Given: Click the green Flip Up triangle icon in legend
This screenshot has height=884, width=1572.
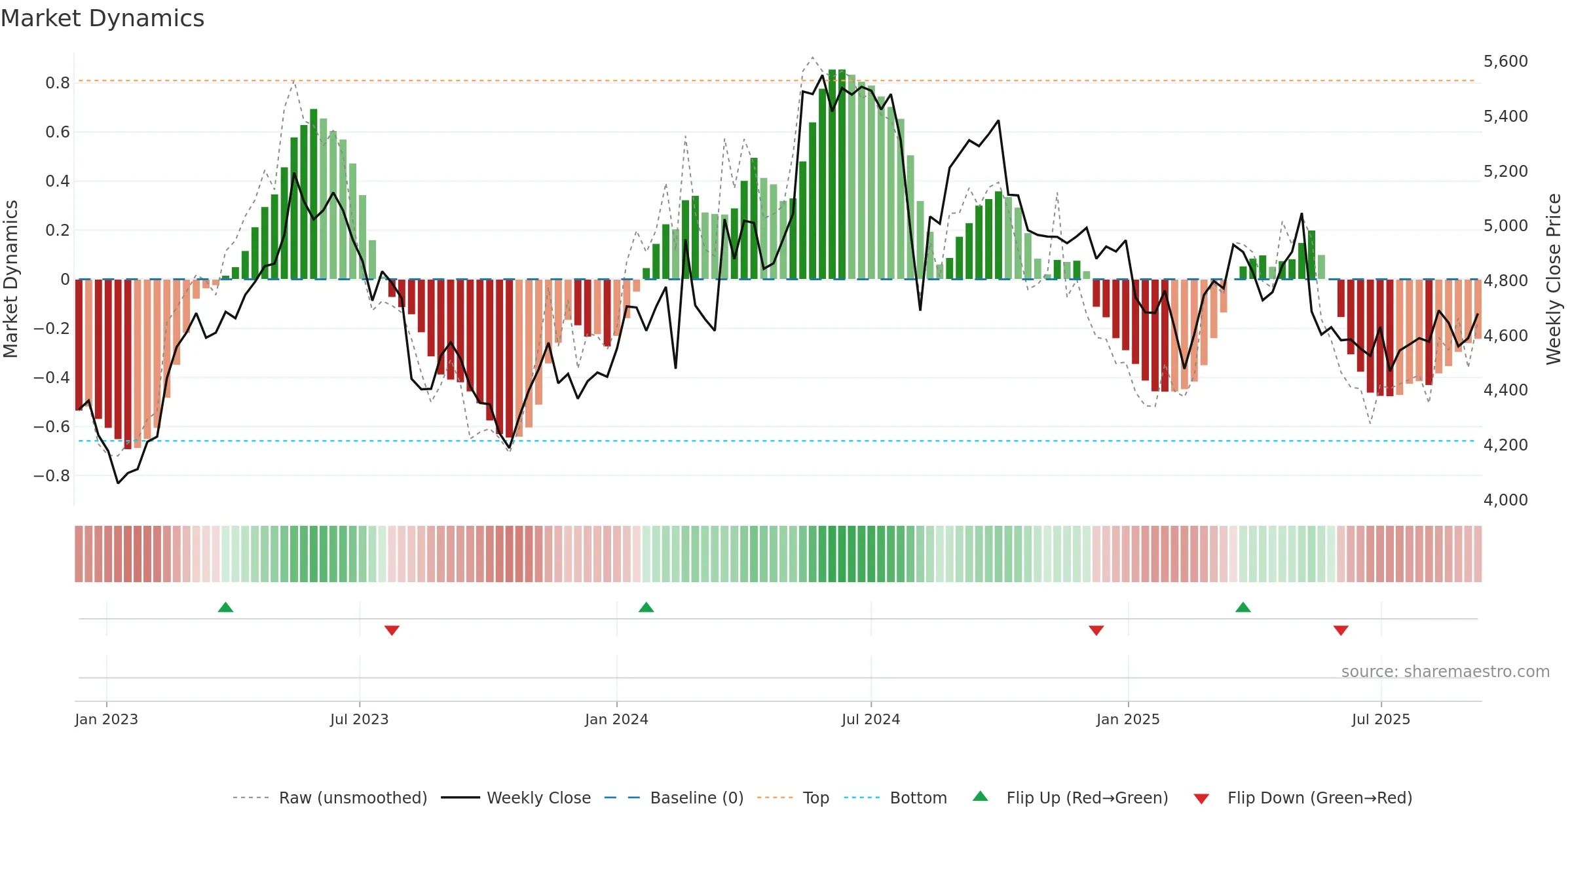Looking at the screenshot, I should pyautogui.click(x=981, y=796).
